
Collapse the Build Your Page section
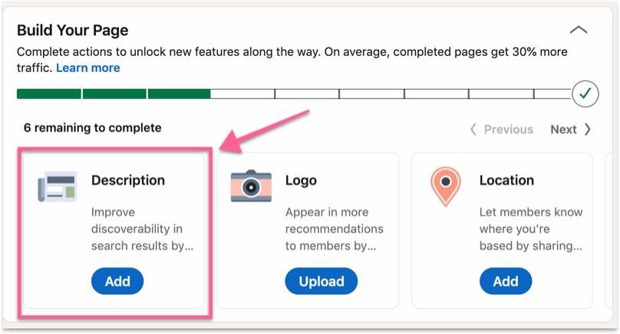[578, 31]
